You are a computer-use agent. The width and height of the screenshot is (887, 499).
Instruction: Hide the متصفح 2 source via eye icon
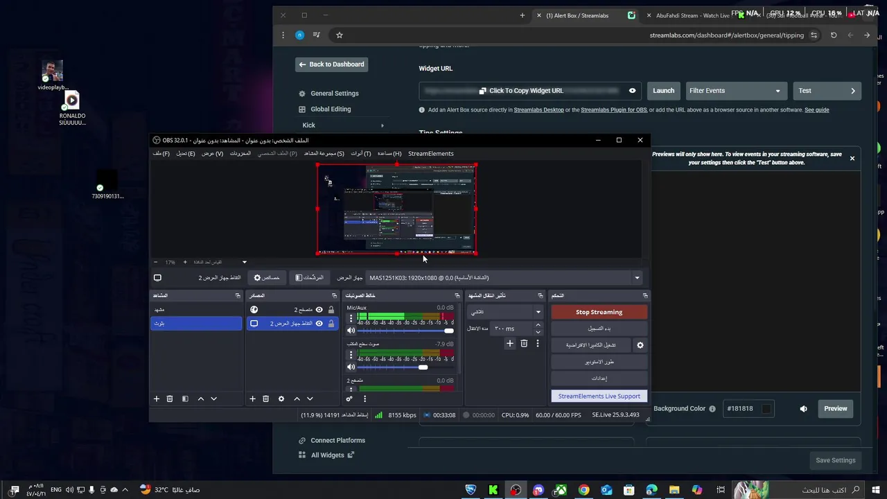pyautogui.click(x=319, y=310)
